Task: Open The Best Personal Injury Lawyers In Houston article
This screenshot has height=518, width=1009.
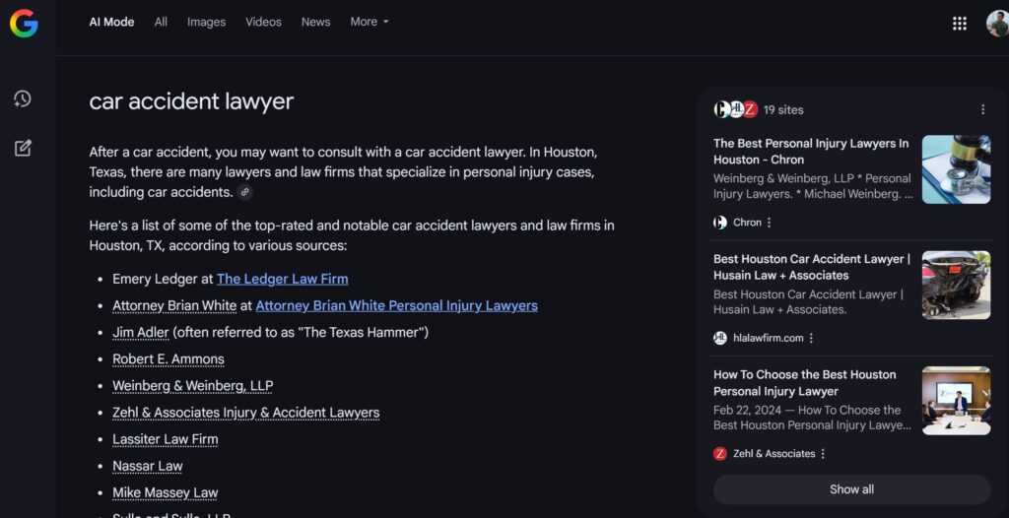Action: pos(811,152)
